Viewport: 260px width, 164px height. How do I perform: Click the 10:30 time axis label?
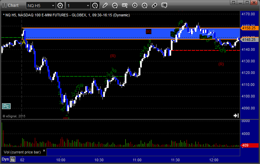(x=99, y=160)
